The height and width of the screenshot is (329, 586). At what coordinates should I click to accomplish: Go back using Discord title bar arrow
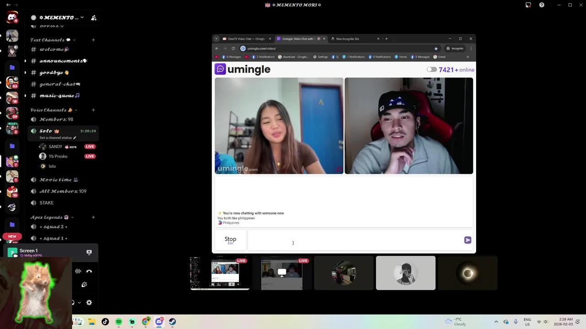tap(8, 5)
